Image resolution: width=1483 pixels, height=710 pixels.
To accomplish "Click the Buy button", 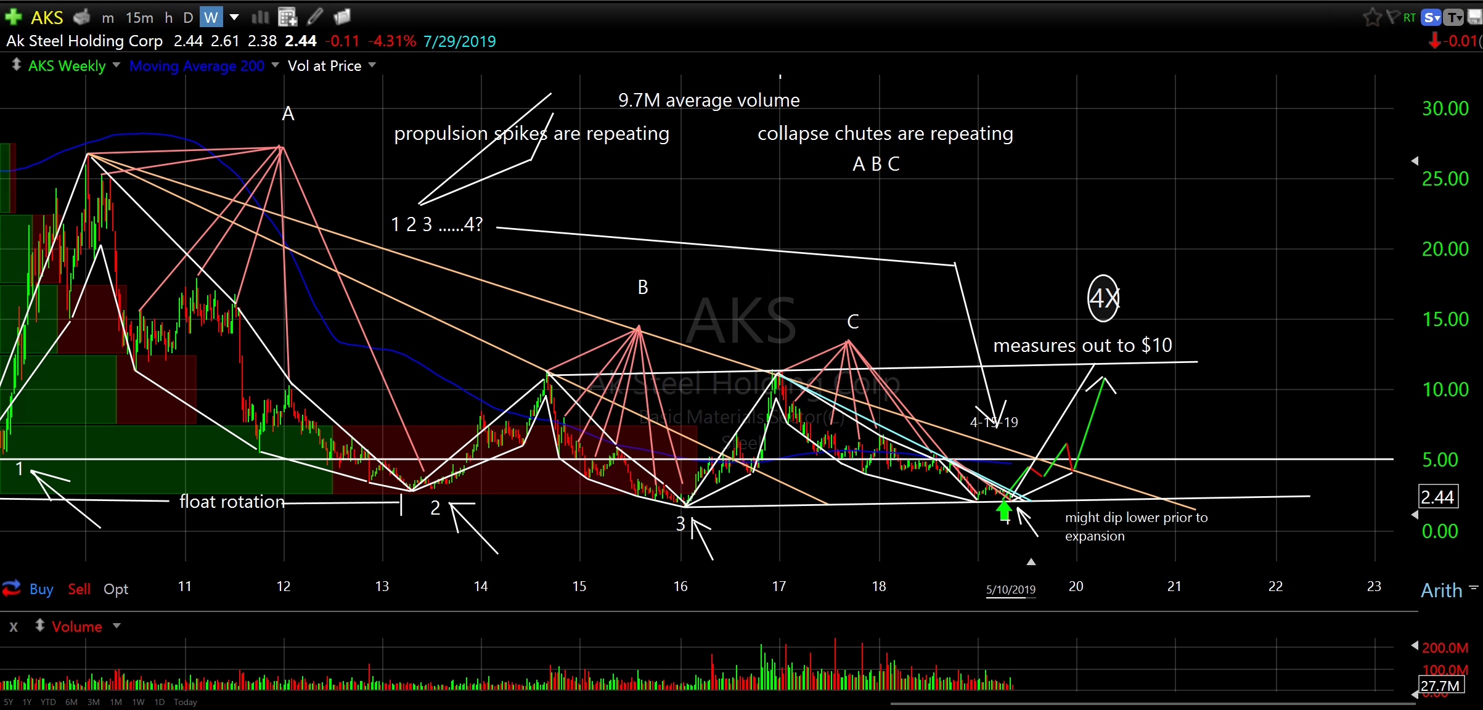I will coord(41,589).
